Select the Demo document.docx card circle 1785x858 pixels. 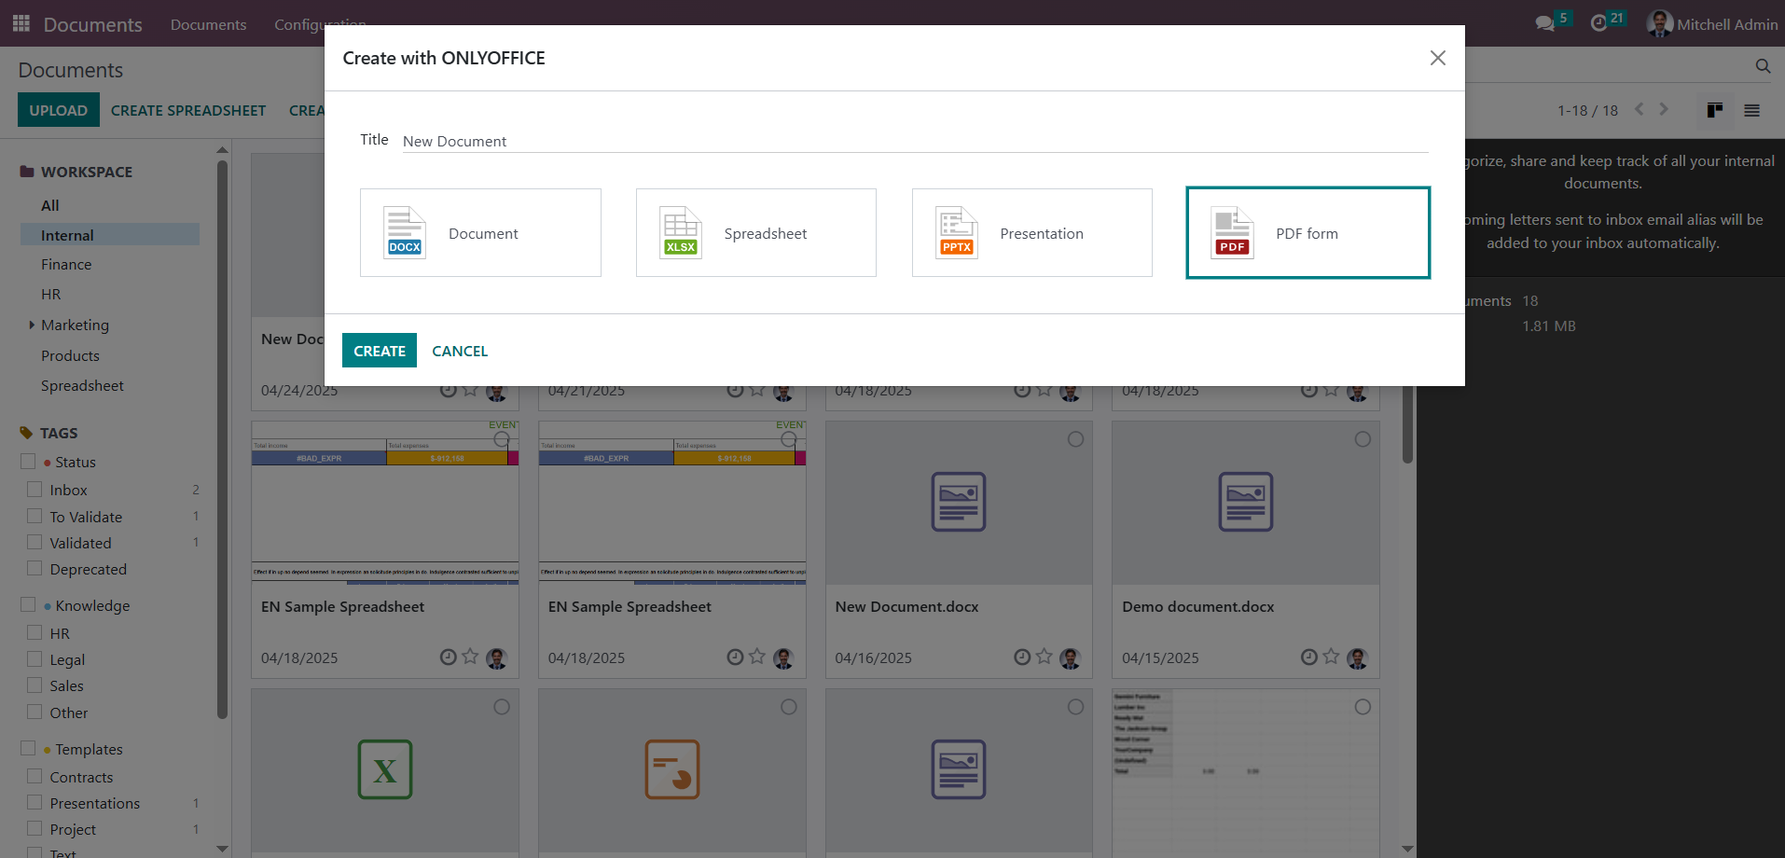click(1363, 439)
